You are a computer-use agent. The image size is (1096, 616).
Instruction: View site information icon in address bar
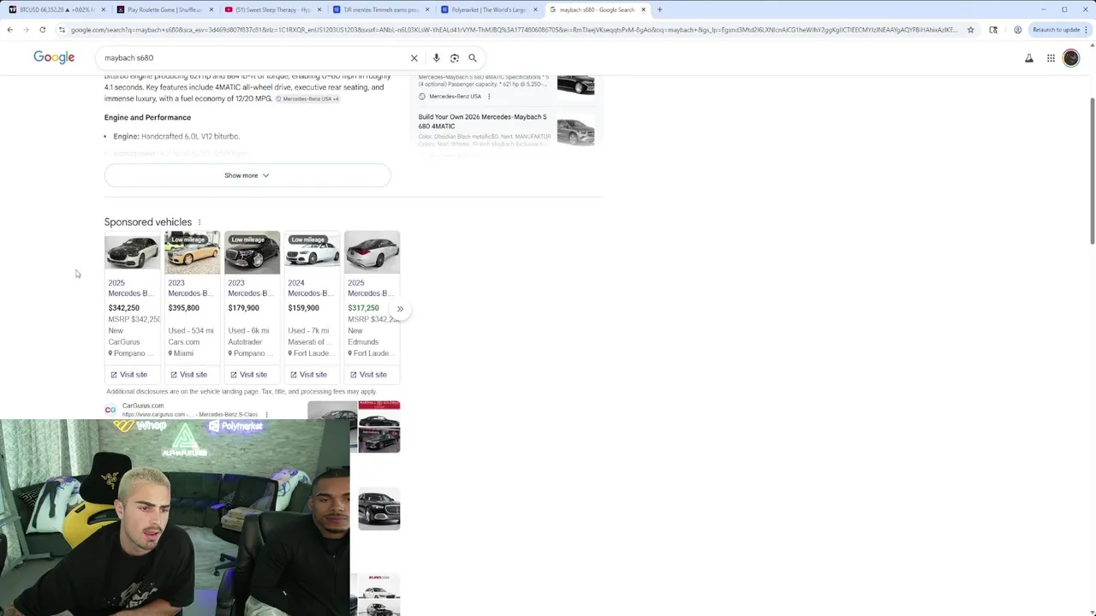point(62,30)
